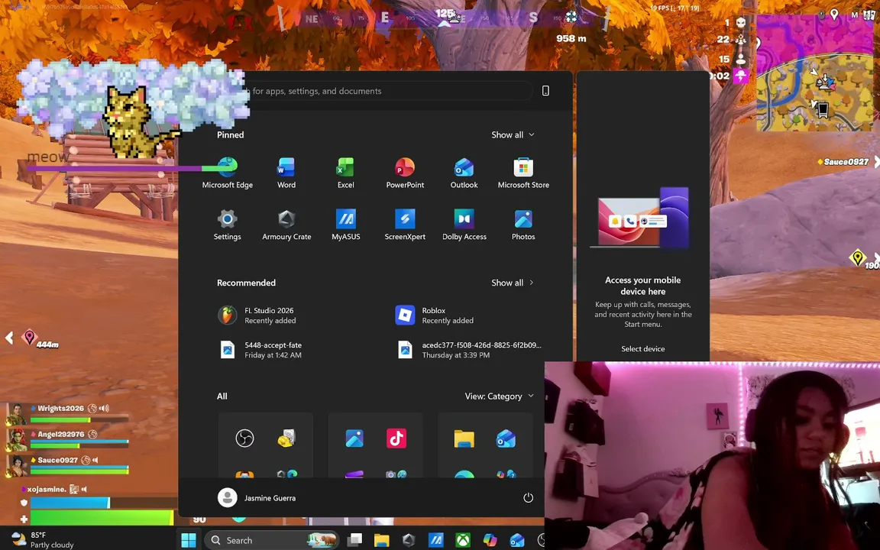Click Sauce0927 squad member name in list

click(x=57, y=460)
